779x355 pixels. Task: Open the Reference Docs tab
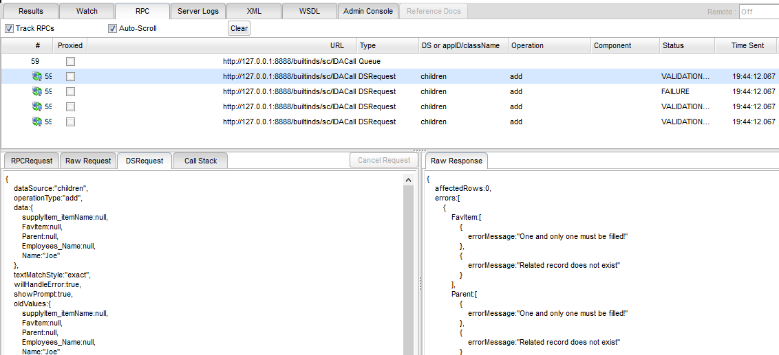[x=434, y=11]
